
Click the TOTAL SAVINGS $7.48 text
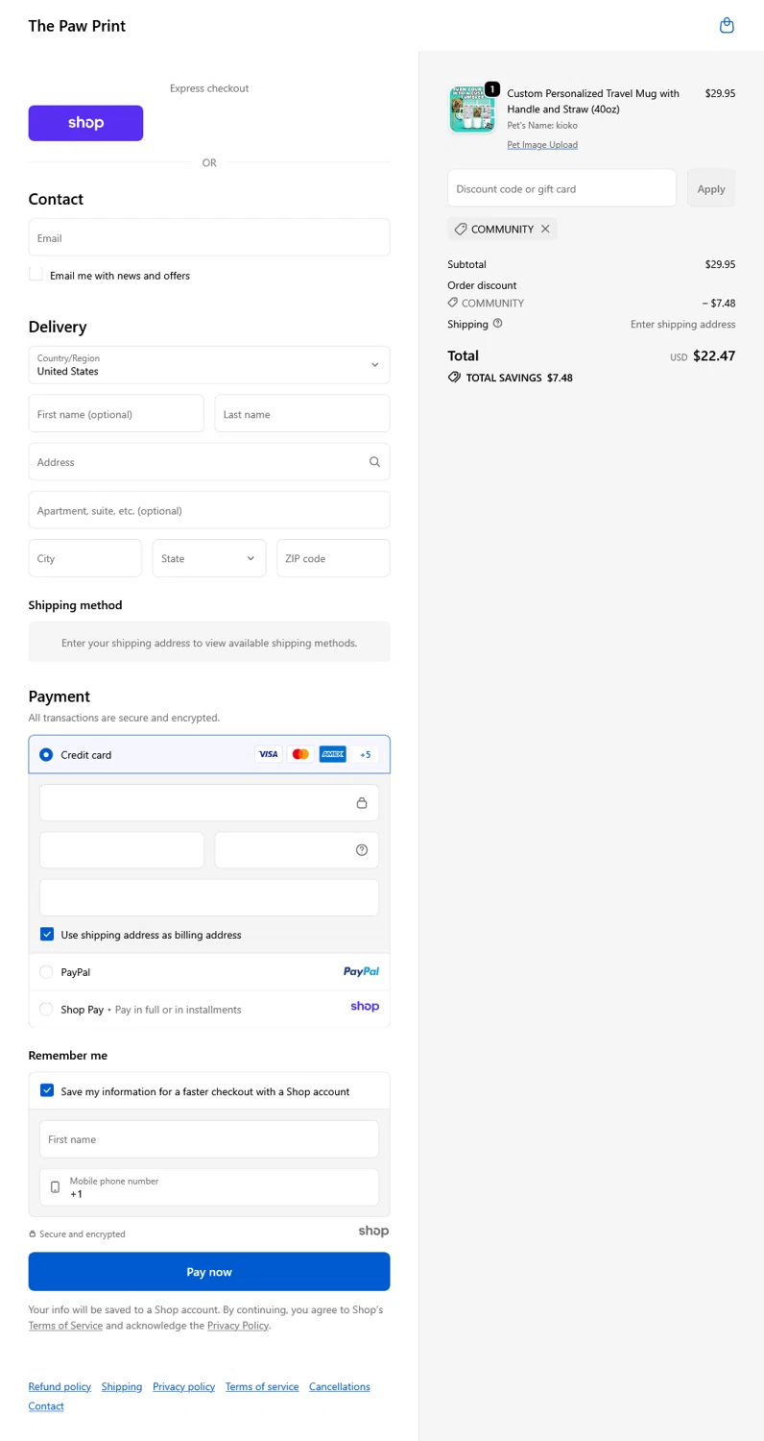519,378
